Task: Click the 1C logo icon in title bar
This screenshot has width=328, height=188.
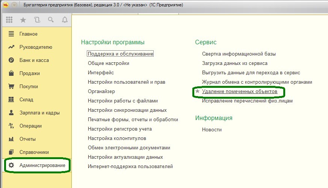Action: tap(5, 5)
